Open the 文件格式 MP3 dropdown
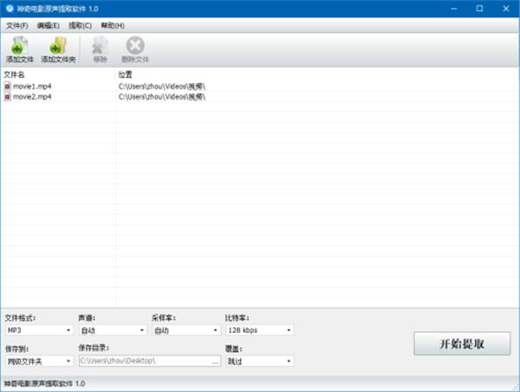The width and height of the screenshot is (520, 392). (39, 330)
